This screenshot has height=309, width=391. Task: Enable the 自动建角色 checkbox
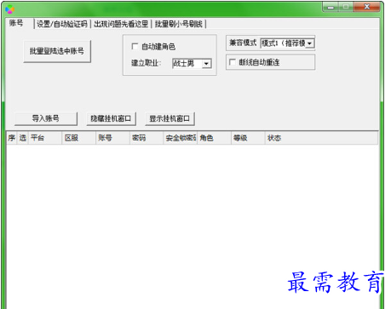point(135,46)
